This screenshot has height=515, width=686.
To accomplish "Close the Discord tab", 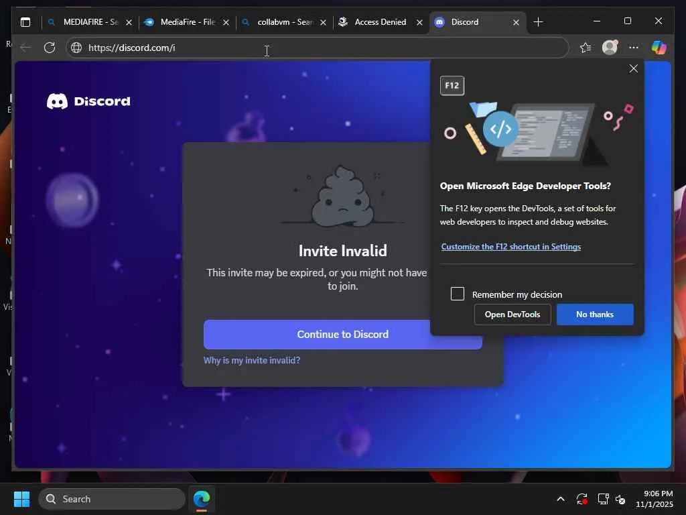I will click(x=517, y=22).
